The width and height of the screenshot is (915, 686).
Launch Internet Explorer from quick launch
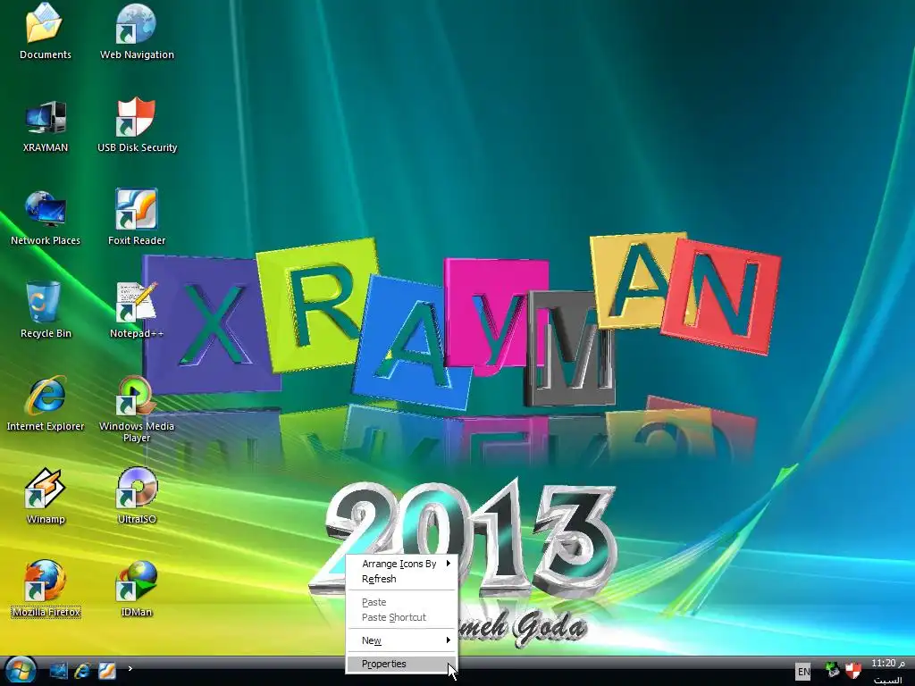82,670
